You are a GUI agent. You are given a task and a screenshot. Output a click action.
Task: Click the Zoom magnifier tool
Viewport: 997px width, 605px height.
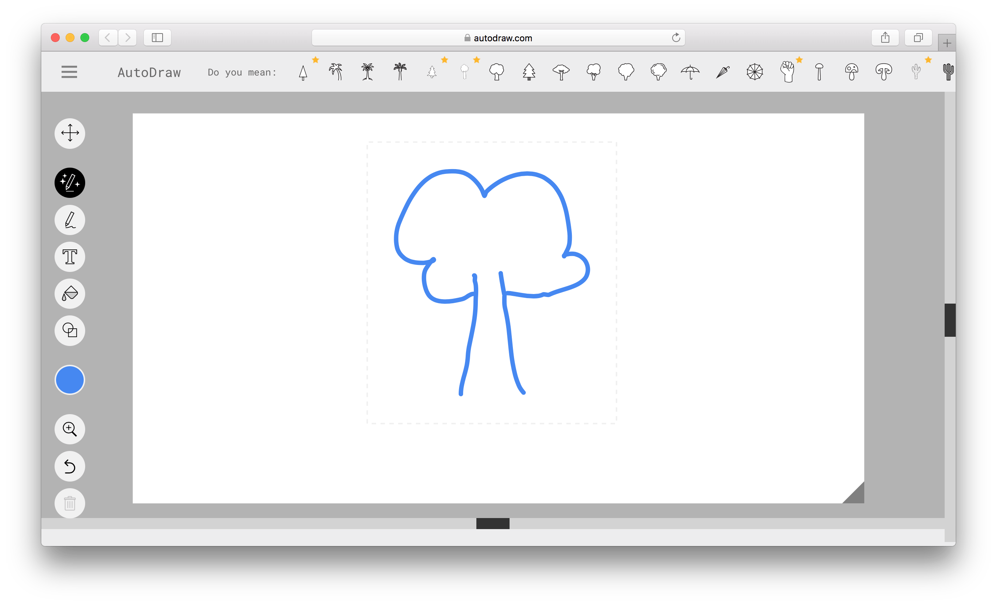[70, 429]
